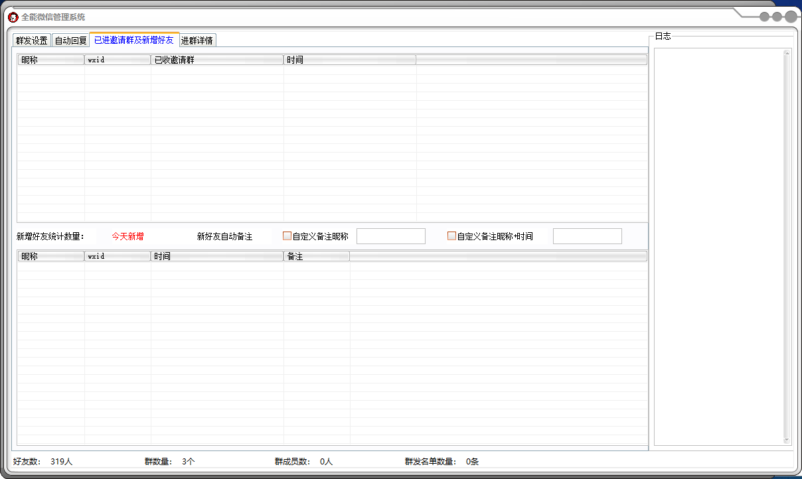Click the log panel vertical scrollbar track

pyautogui.click(x=787, y=245)
